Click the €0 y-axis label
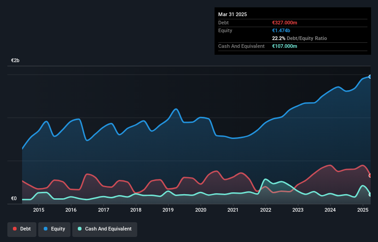Screen dimensions: 378x242 pos(14,198)
